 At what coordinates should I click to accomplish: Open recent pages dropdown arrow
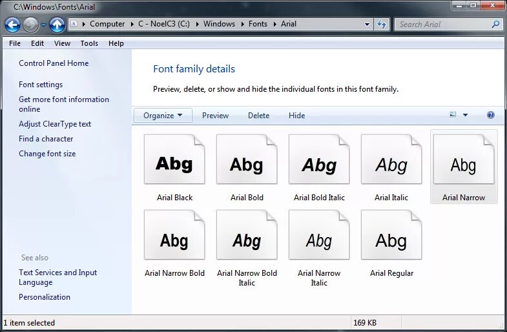point(43,25)
